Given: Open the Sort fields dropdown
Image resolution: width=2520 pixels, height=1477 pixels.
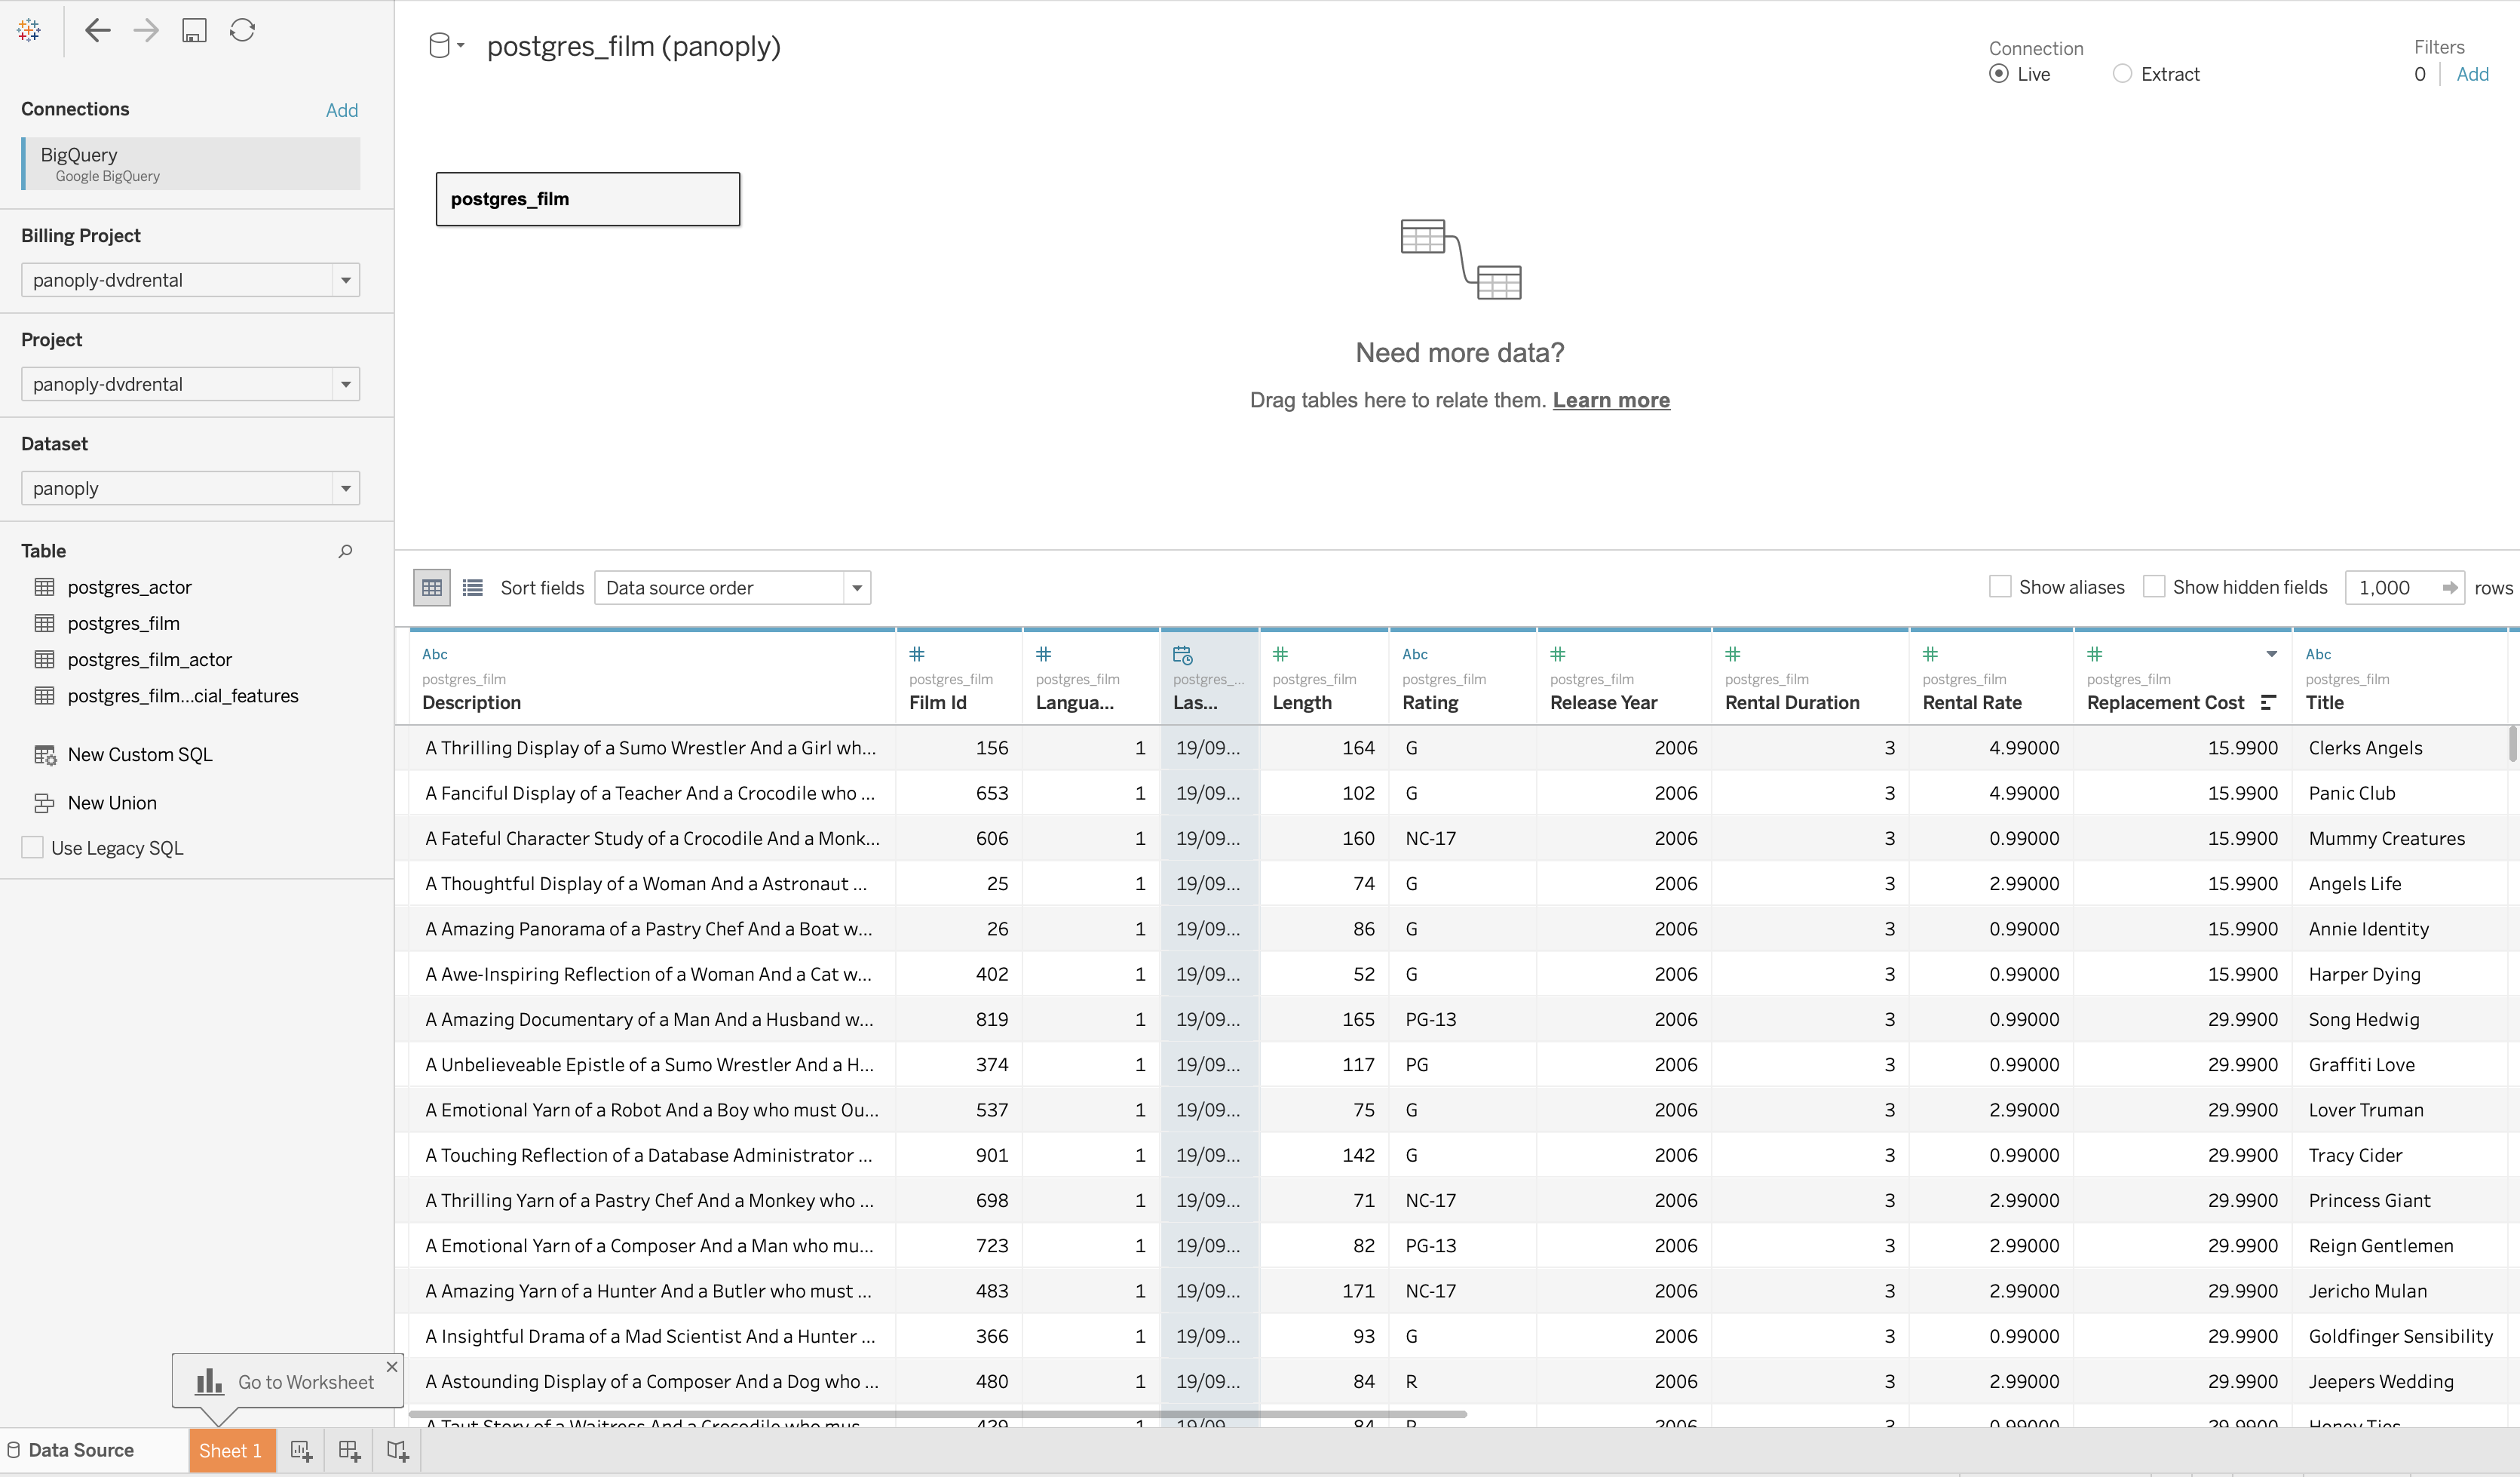Looking at the screenshot, I should [856, 588].
